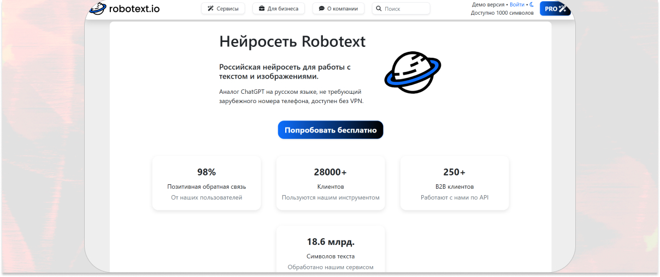Open the О компании menu
Screen dimensions: 660x277
338,9
